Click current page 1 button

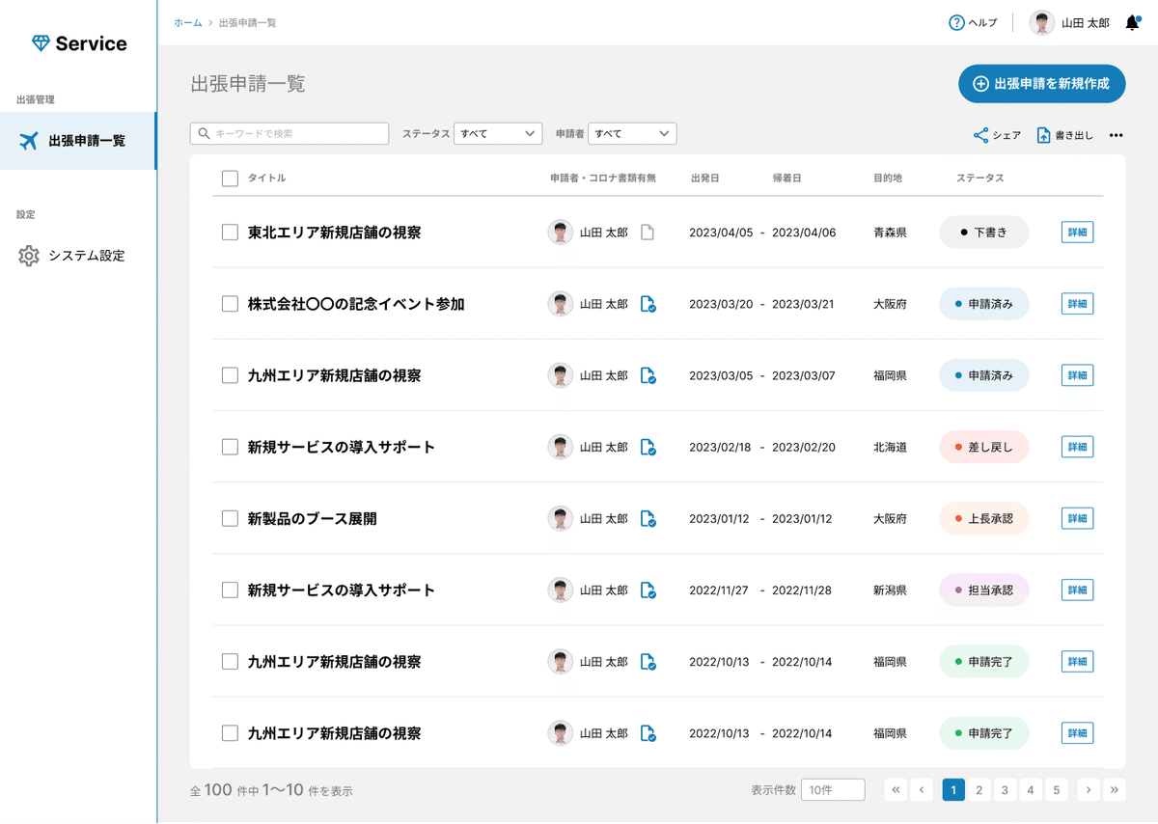tap(952, 790)
